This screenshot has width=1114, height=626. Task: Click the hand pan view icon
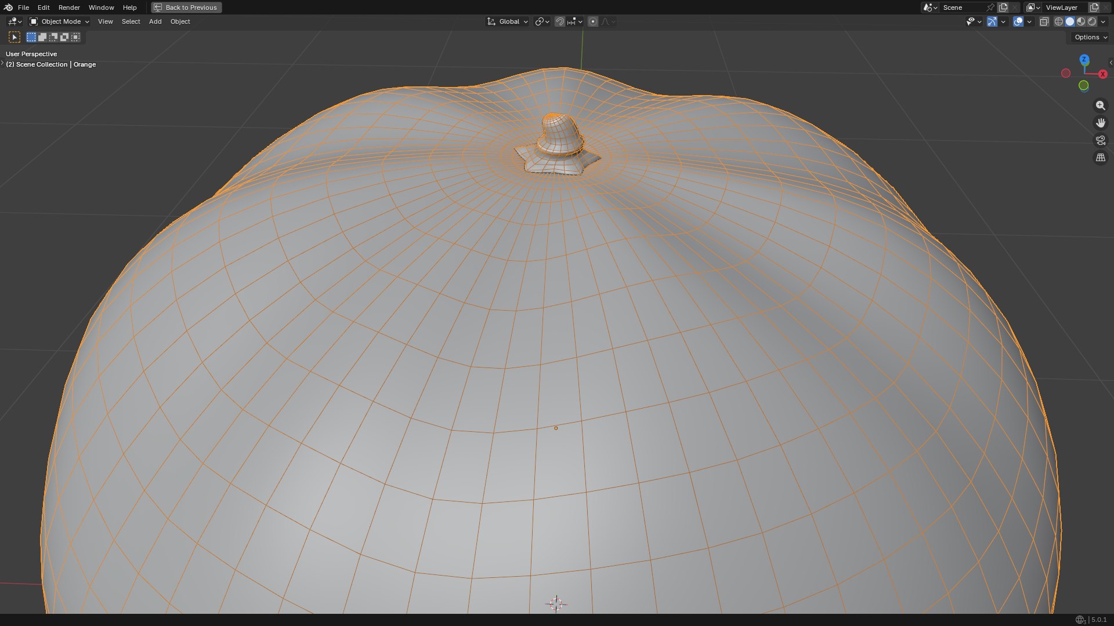pyautogui.click(x=1100, y=123)
